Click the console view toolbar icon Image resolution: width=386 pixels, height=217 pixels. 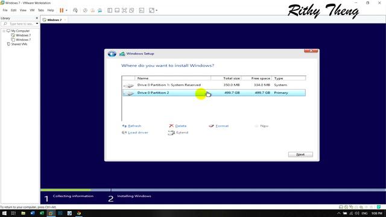142,10
